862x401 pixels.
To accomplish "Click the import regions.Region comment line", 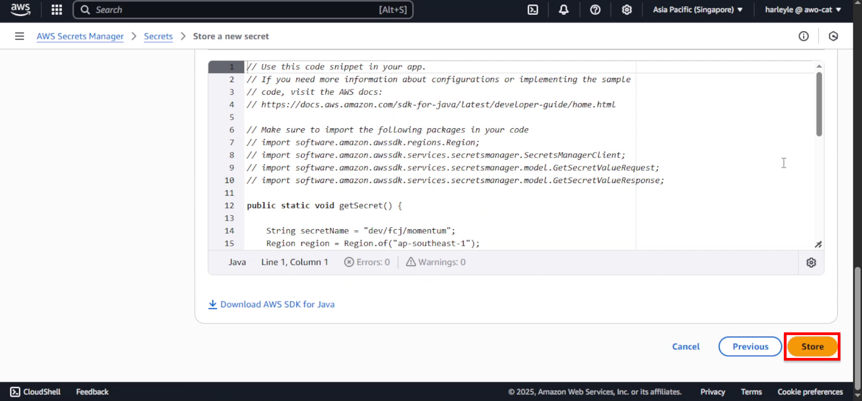I will [363, 142].
